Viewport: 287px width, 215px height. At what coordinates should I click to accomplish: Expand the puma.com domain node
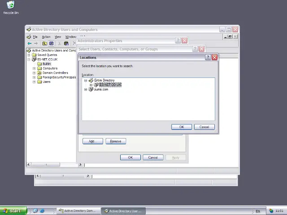tap(86, 90)
